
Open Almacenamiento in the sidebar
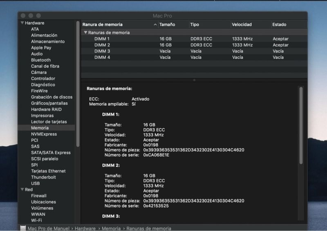coord(48,42)
